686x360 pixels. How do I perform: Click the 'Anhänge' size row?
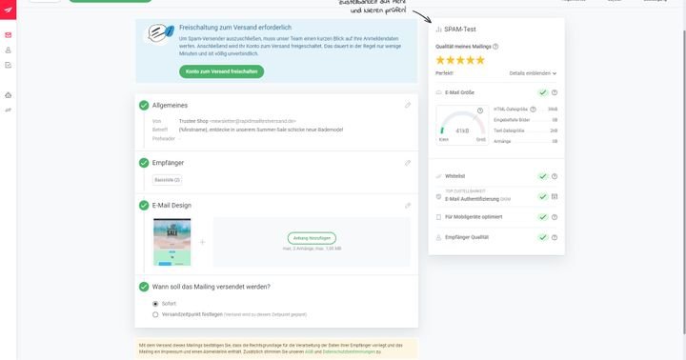tap(525, 141)
